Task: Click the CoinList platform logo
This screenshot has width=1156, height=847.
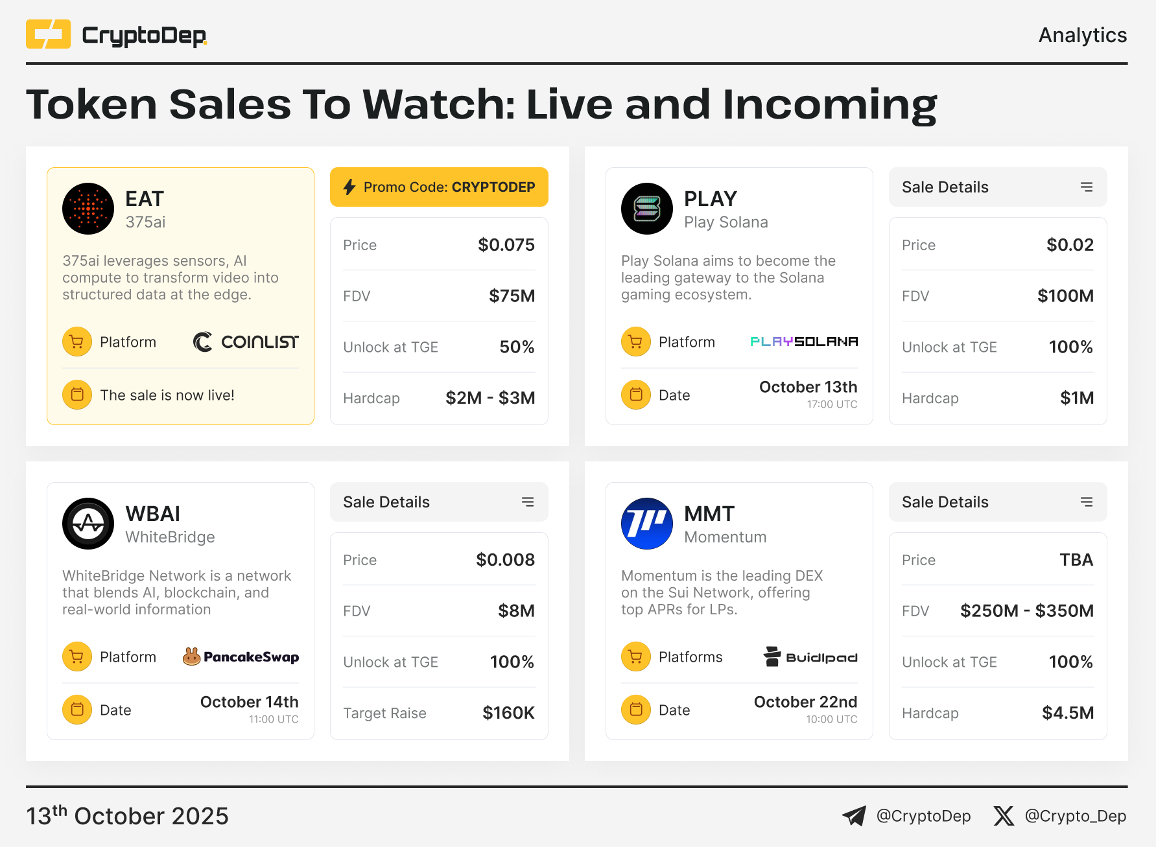Action: click(x=246, y=342)
